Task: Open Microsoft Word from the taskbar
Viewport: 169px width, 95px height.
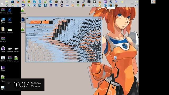Action: [x=34, y=5]
